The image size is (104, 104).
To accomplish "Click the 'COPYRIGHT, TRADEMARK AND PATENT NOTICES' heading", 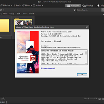I will [57, 51].
